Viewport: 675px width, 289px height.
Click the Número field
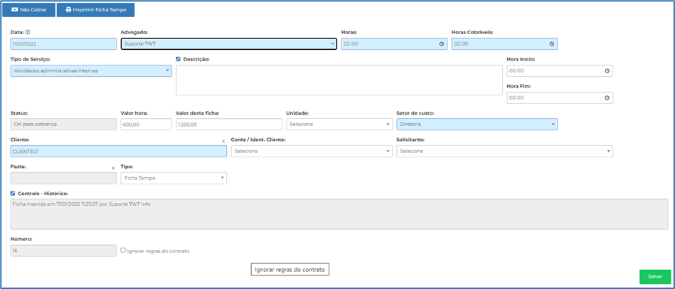(x=63, y=251)
